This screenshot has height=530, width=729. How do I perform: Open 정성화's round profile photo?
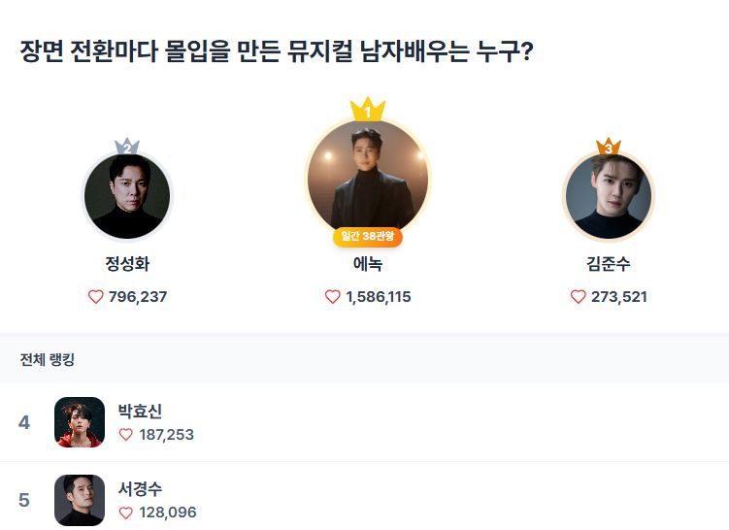click(x=127, y=197)
